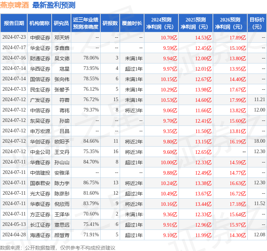
Task: Click the 报告日期 column header
Action: tap(14, 23)
